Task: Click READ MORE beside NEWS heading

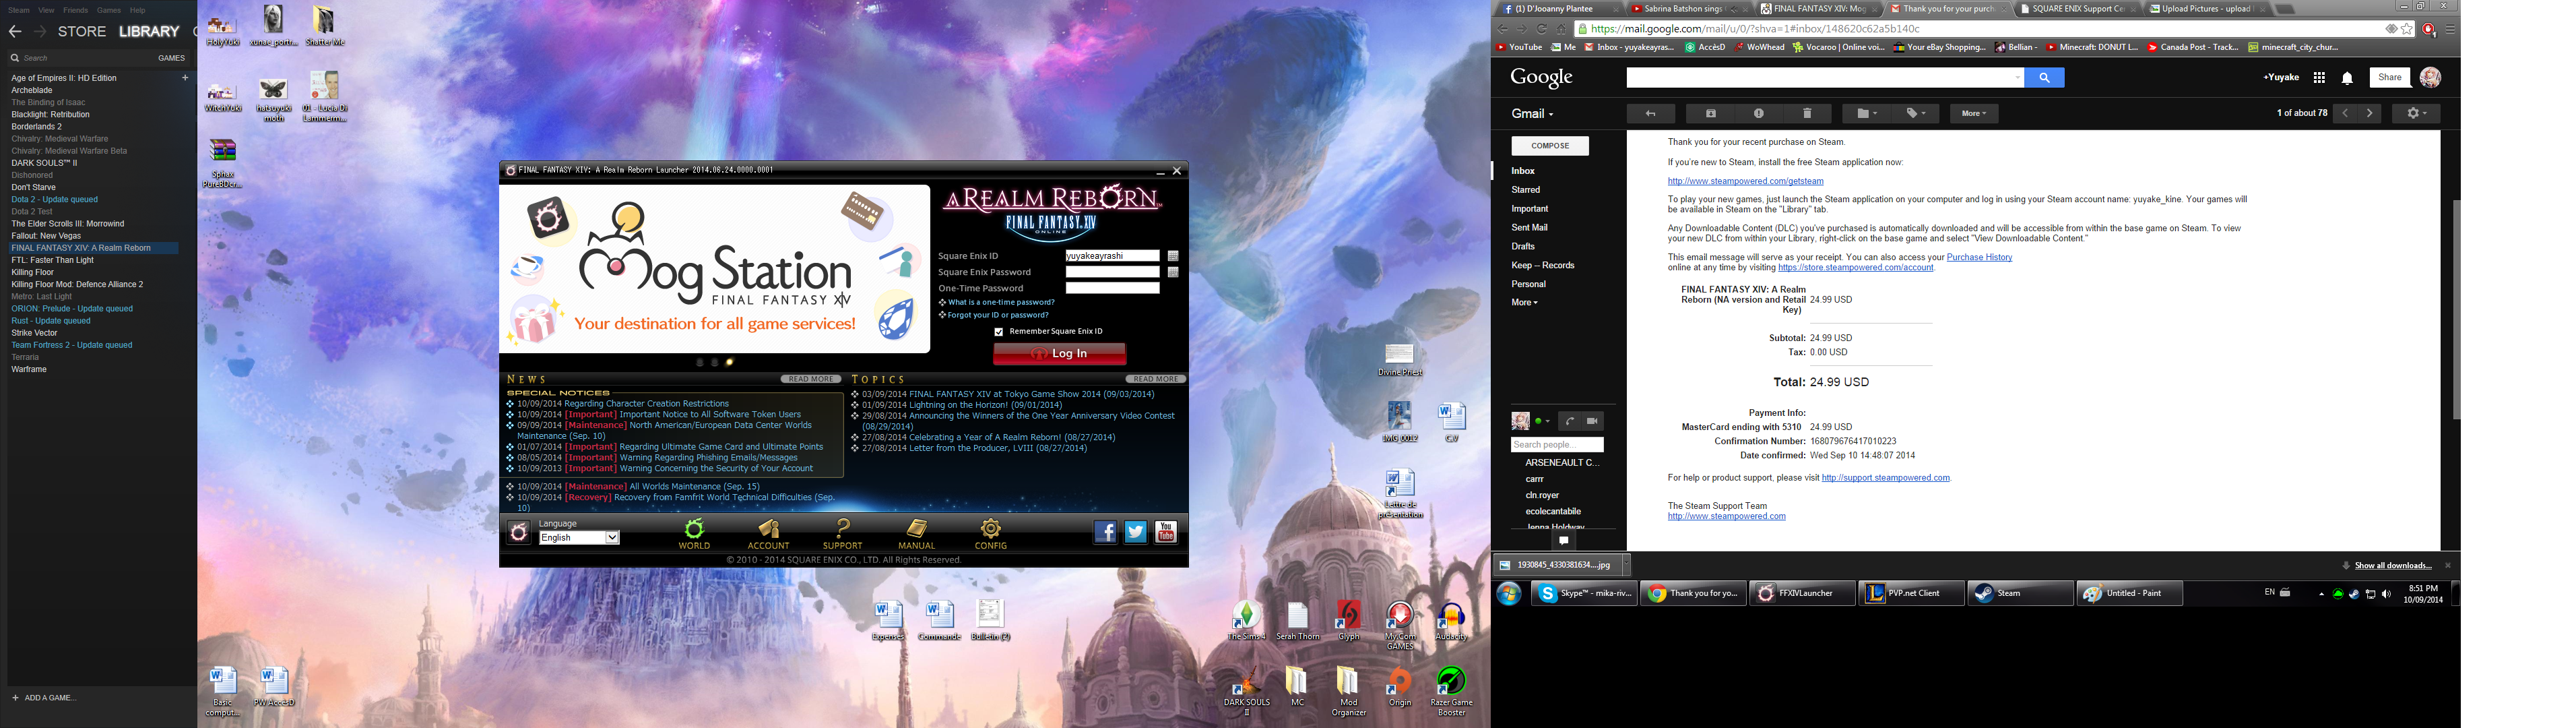Action: coord(810,380)
